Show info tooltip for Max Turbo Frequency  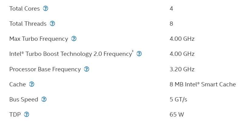(x=74, y=39)
